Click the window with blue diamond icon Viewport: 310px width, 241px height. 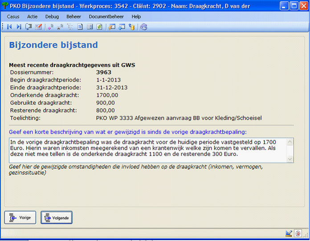point(122,27)
